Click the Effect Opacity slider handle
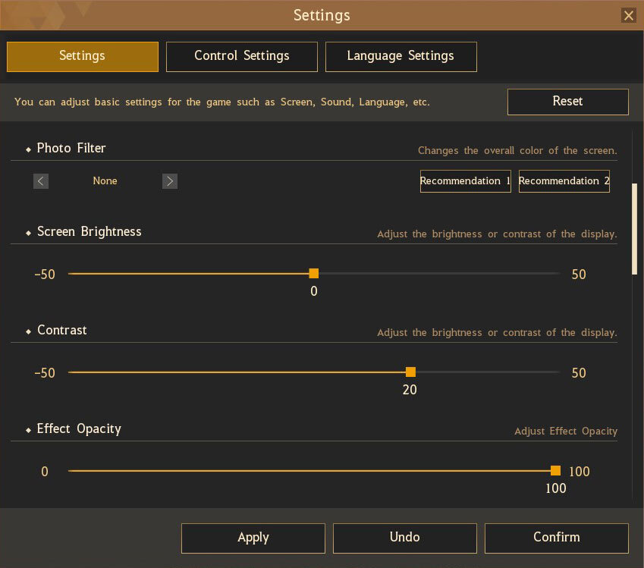The height and width of the screenshot is (568, 644). click(555, 471)
